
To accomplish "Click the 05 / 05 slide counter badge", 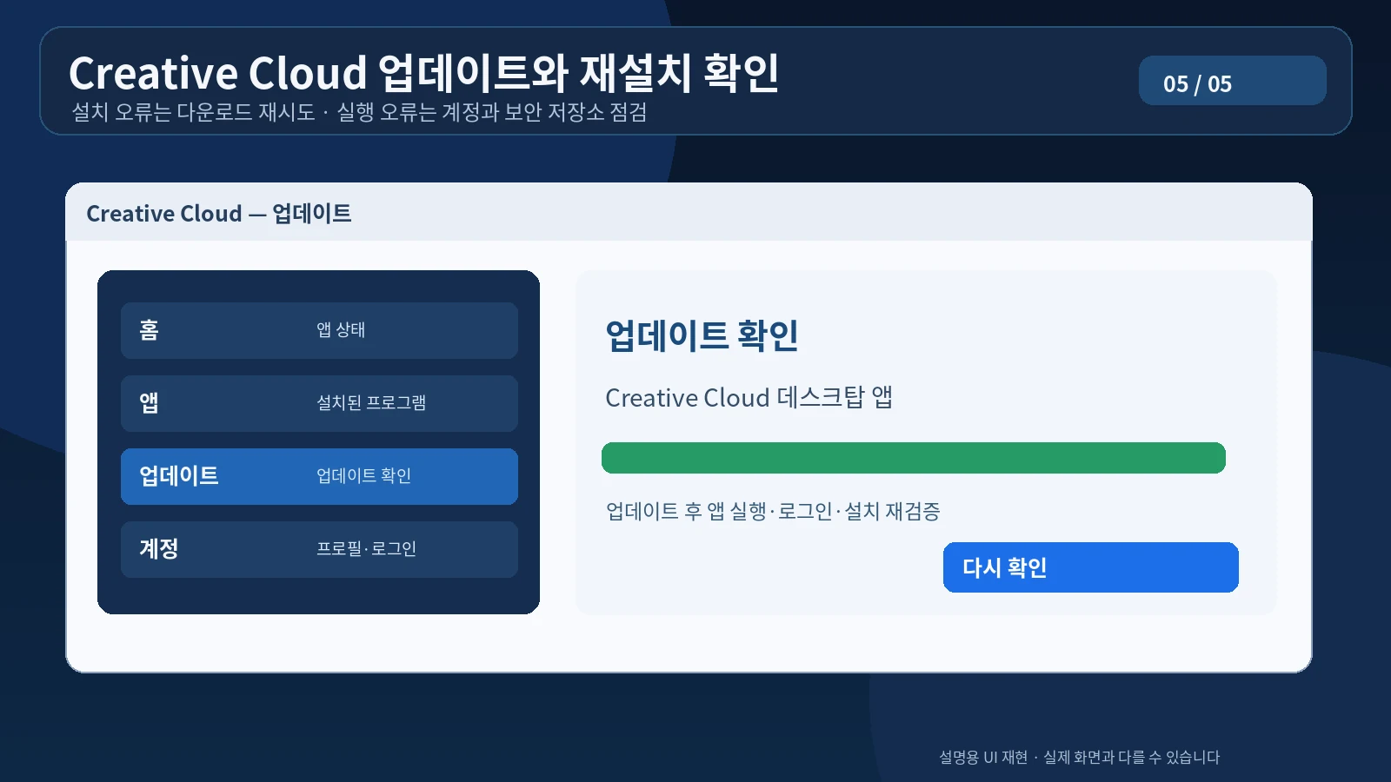I will tap(1232, 81).
